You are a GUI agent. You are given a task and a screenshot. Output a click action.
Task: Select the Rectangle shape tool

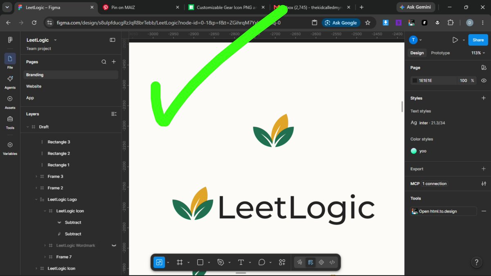pos(200,262)
